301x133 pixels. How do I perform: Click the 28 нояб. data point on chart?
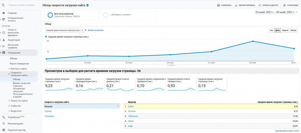pyautogui.click(x=253, y=41)
